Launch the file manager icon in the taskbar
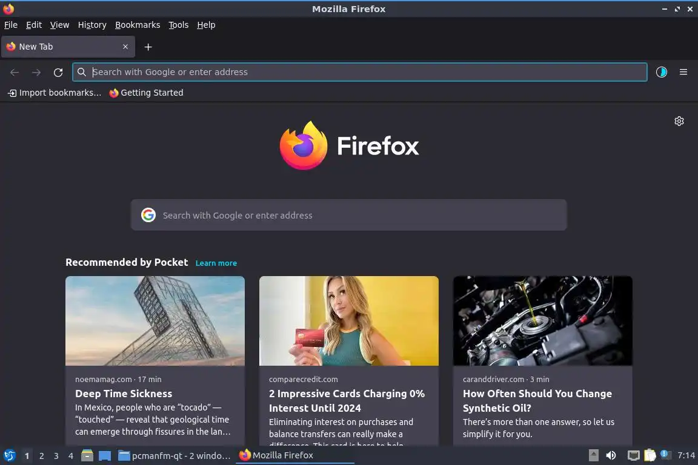This screenshot has height=465, width=698. tap(87, 456)
